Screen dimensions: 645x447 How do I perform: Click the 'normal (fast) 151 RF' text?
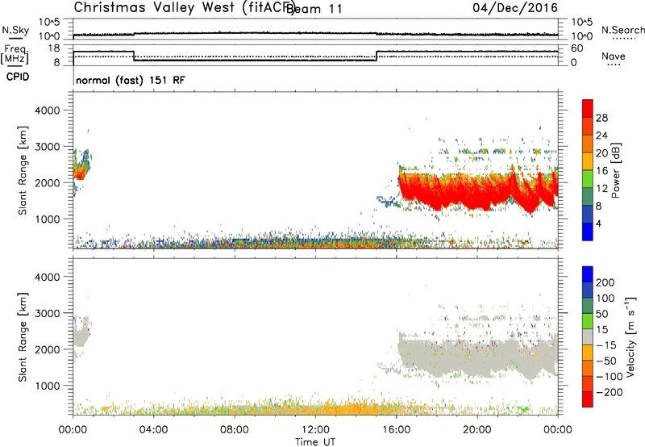[x=131, y=80]
